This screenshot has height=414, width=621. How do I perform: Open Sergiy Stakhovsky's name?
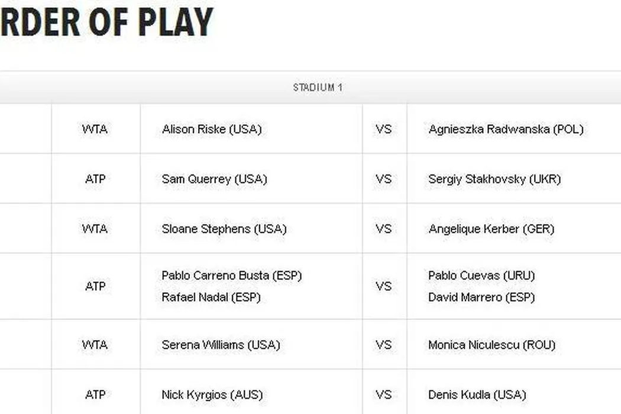tap(494, 179)
